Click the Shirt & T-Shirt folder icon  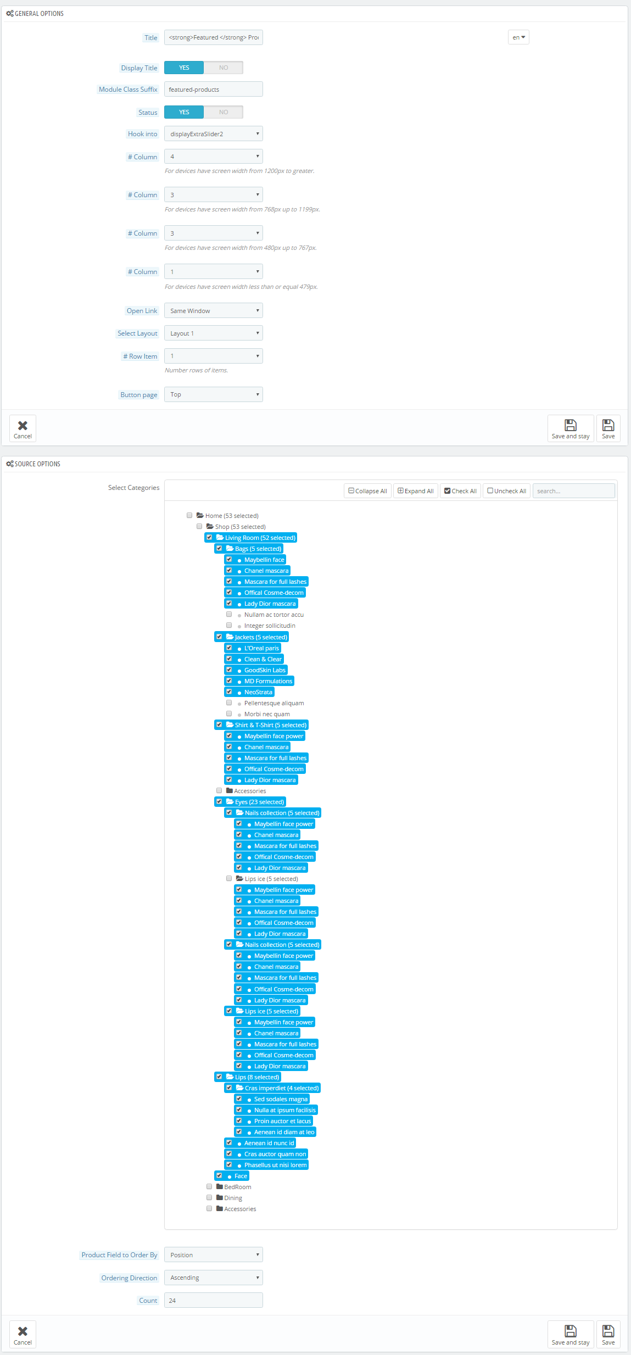click(x=230, y=724)
